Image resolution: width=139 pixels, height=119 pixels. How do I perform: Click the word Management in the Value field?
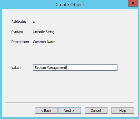coord(56,68)
